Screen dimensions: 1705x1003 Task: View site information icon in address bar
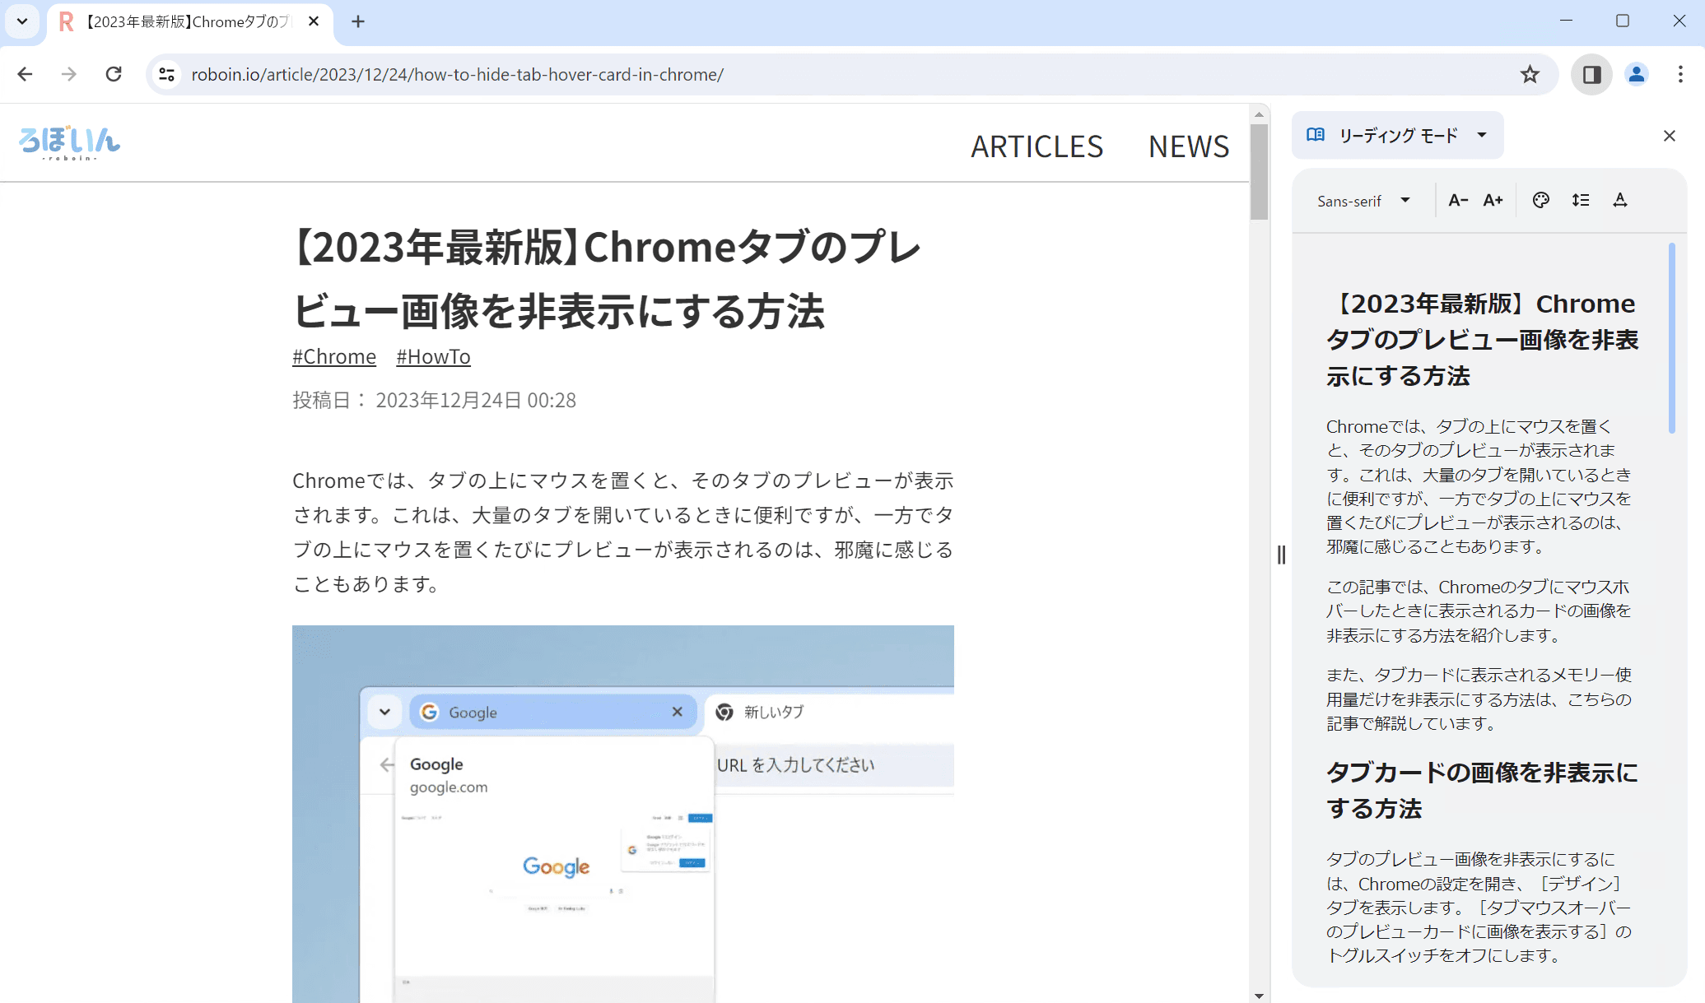pyautogui.click(x=166, y=75)
